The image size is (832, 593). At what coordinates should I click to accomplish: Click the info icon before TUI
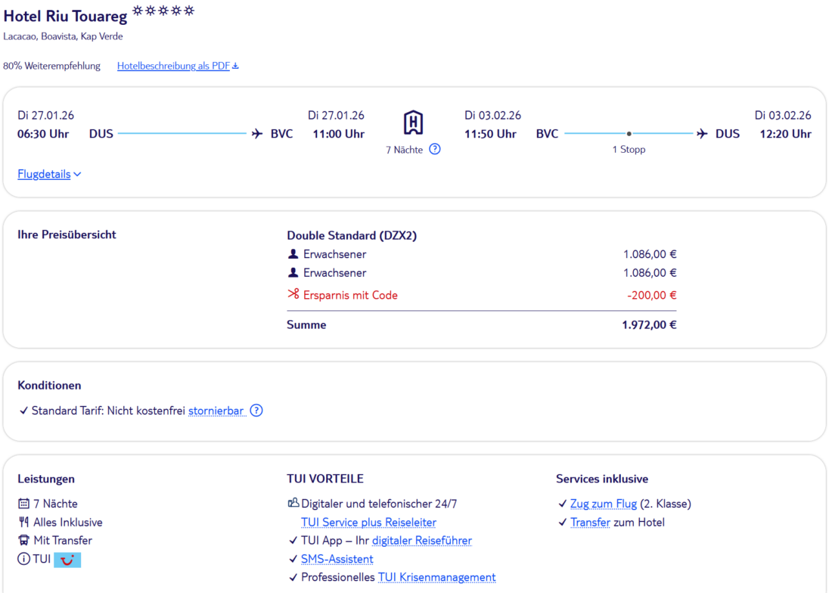pyautogui.click(x=24, y=560)
